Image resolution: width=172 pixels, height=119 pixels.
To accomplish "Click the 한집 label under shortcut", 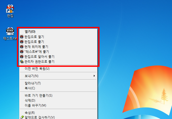I will (10, 16).
